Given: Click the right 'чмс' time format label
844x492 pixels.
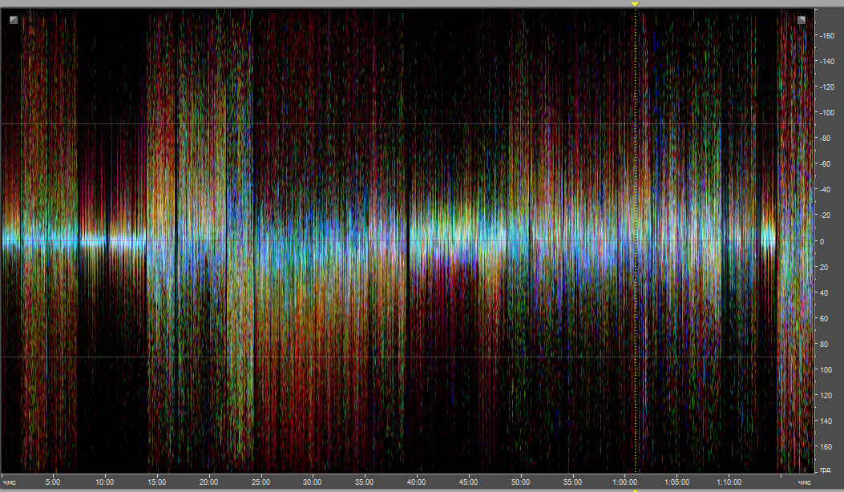Looking at the screenshot, I should pos(804,482).
